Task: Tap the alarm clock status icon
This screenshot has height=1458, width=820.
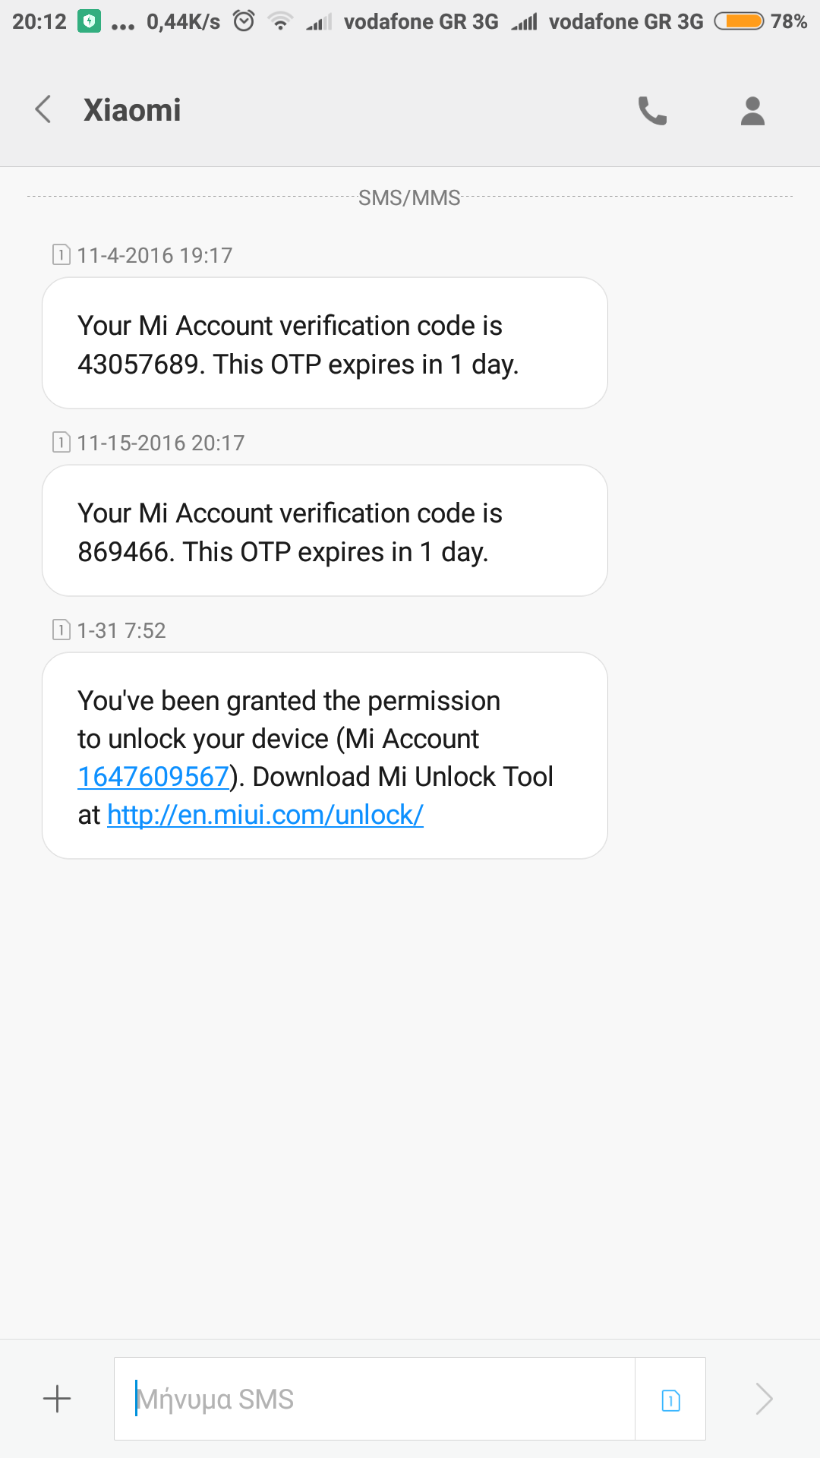Action: 244,21
